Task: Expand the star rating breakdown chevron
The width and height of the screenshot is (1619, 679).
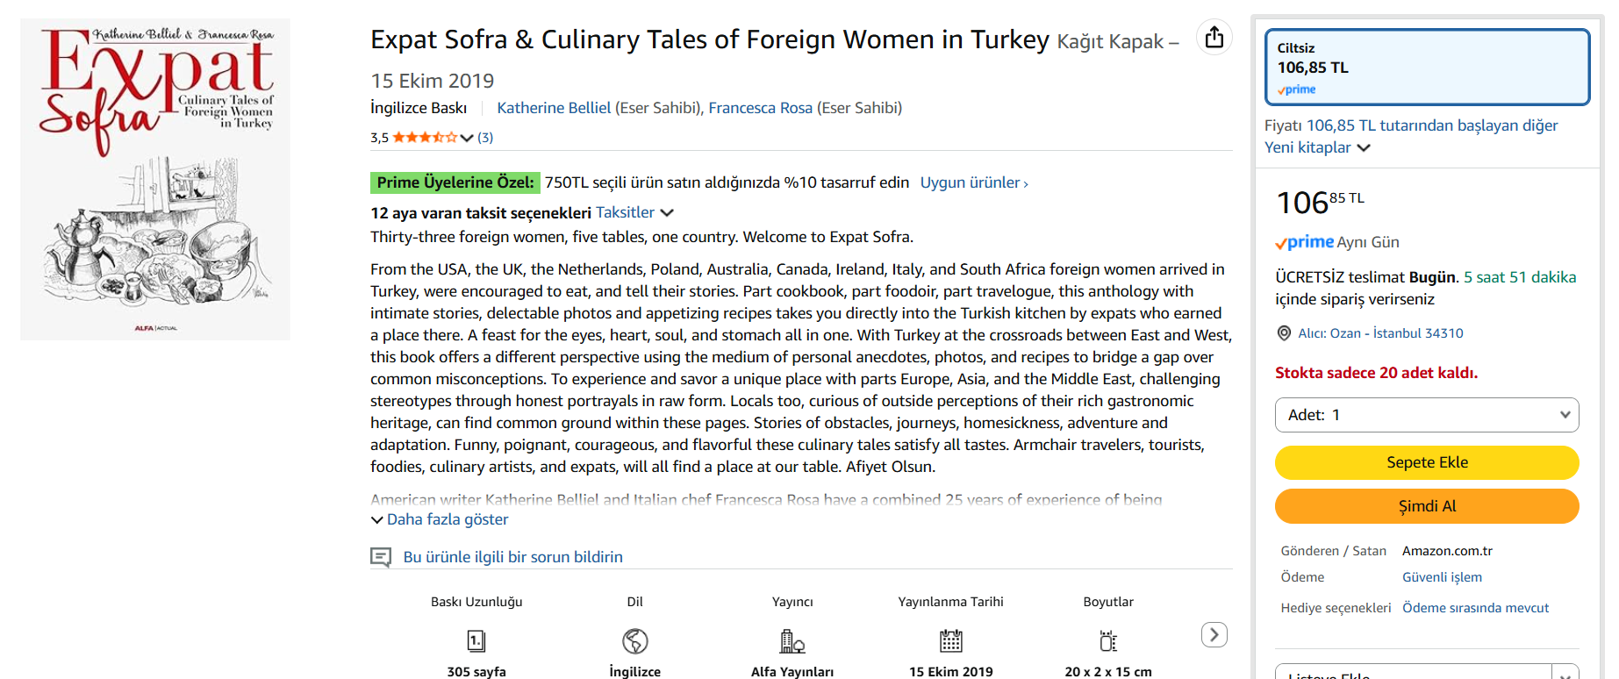Action: pos(467,138)
